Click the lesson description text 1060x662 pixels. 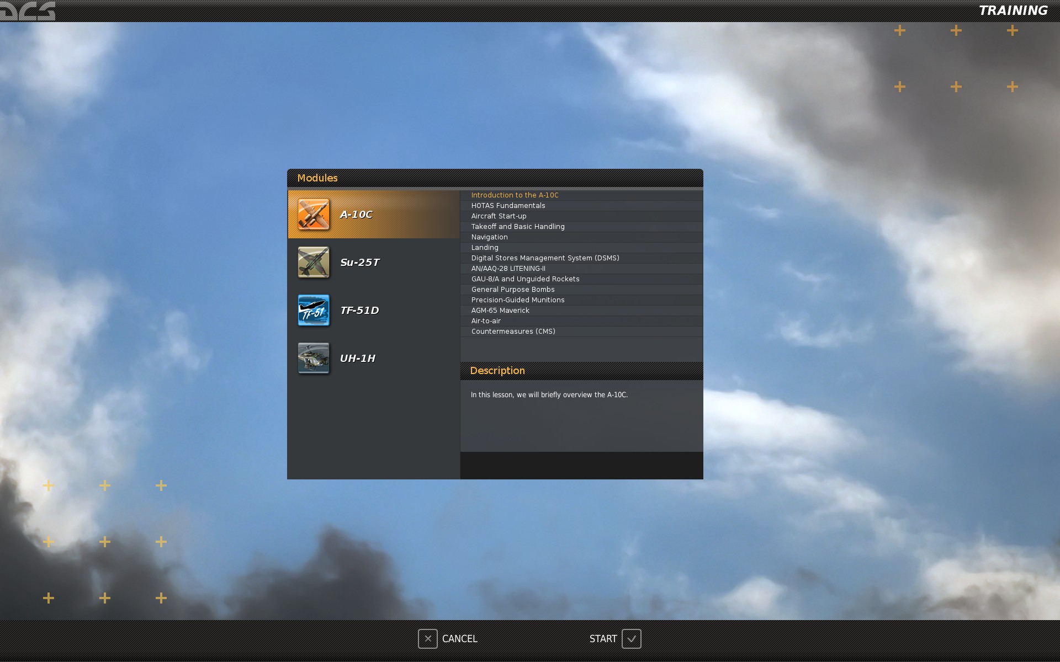point(549,395)
